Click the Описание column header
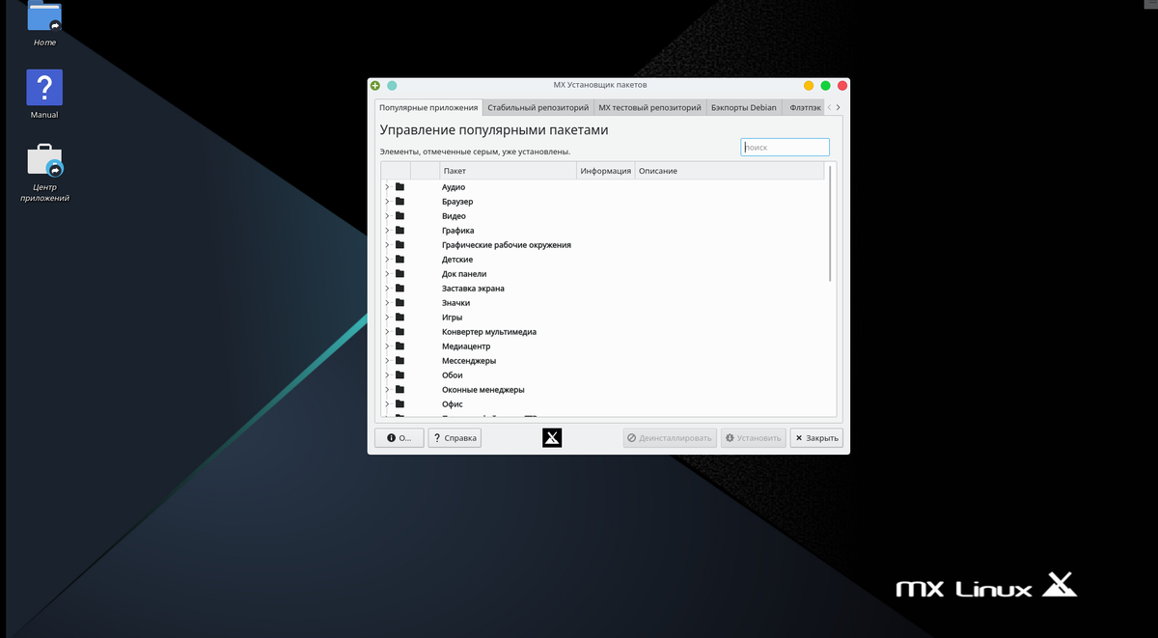 coord(730,171)
